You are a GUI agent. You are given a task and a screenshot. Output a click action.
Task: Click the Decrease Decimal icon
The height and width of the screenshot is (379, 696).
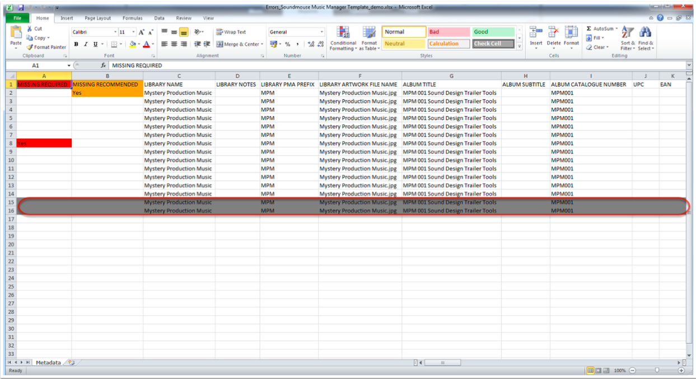[x=320, y=44]
